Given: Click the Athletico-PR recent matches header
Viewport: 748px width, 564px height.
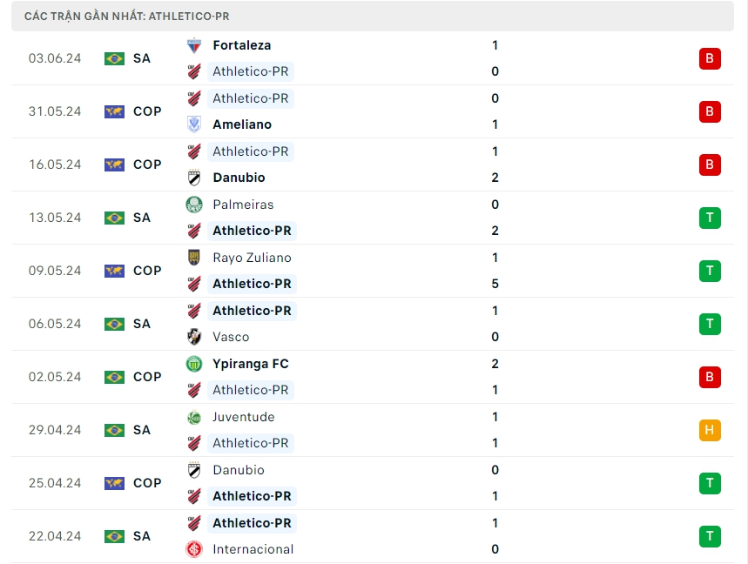Looking at the screenshot, I should (x=127, y=17).
